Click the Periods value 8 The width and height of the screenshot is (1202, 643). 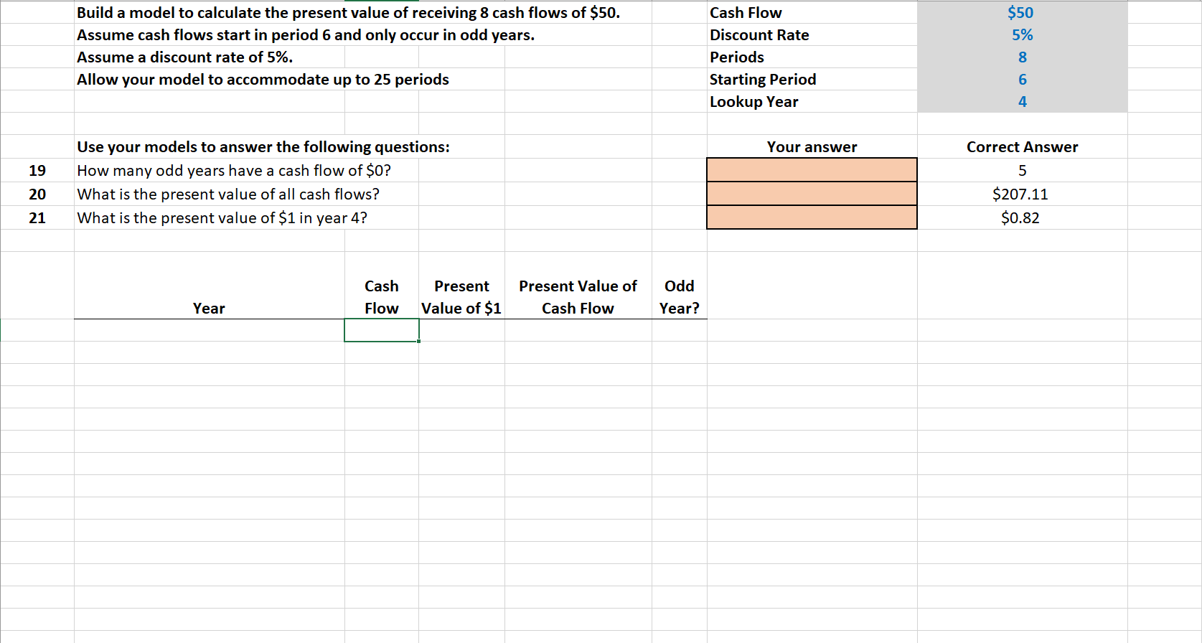pyautogui.click(x=1022, y=57)
